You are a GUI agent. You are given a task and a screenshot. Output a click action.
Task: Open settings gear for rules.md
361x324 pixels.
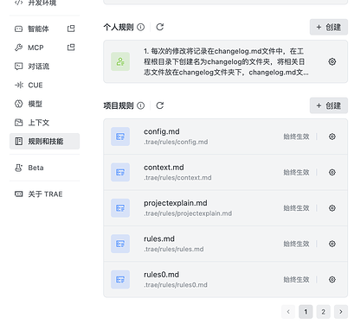pyautogui.click(x=332, y=244)
